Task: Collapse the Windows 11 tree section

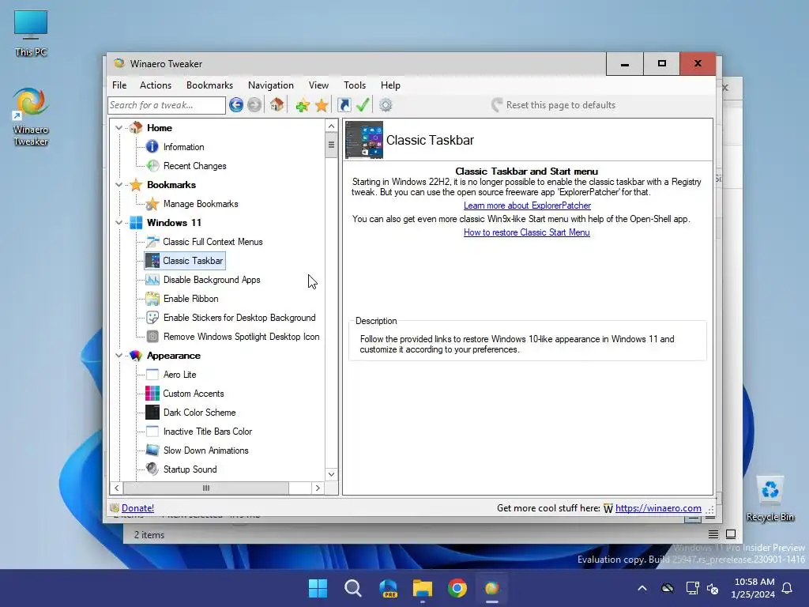Action: point(119,222)
